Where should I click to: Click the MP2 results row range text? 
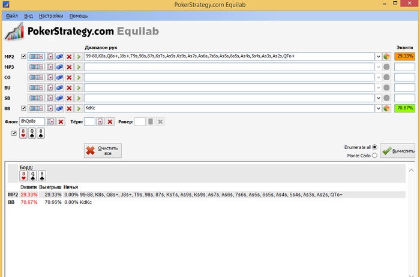(211, 194)
